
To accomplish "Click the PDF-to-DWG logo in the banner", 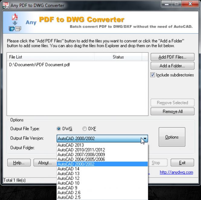I will point(15,22).
